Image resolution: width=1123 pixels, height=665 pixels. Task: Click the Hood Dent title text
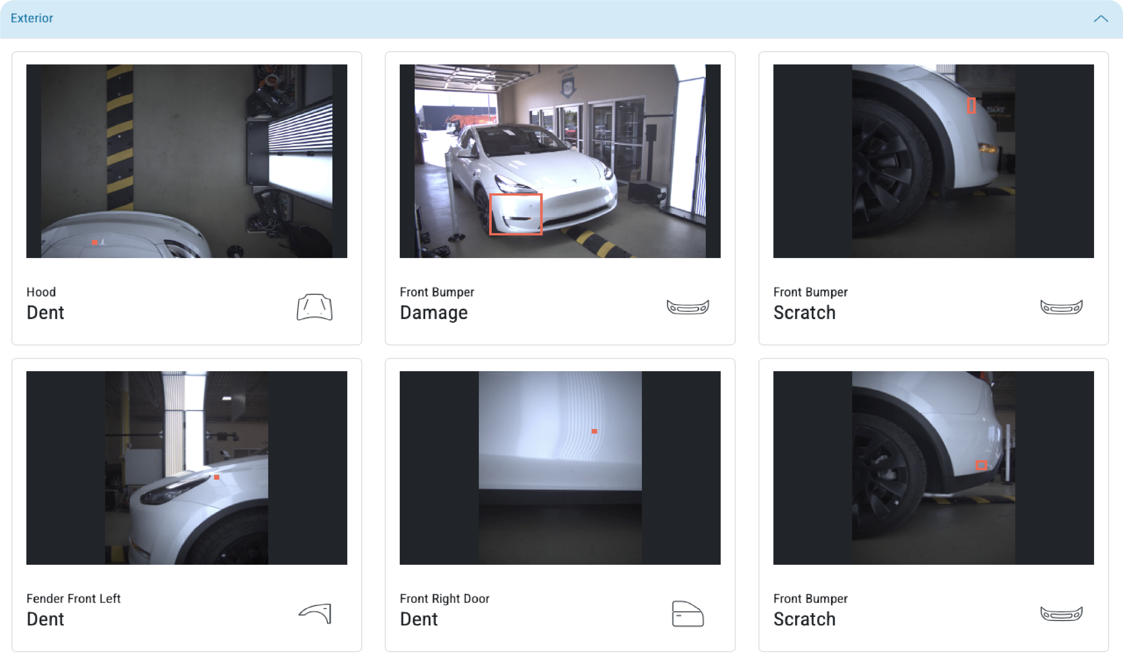point(45,312)
